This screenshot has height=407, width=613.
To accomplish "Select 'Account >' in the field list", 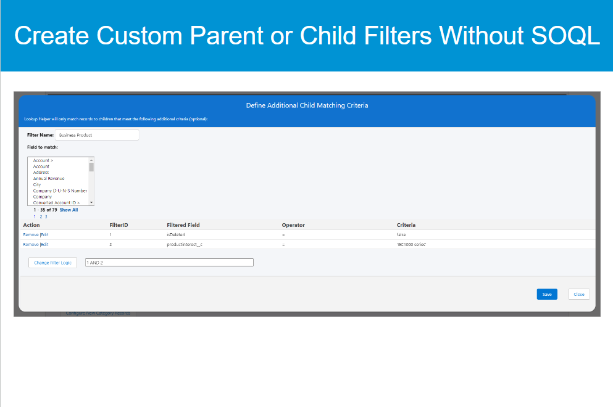I will [43, 160].
